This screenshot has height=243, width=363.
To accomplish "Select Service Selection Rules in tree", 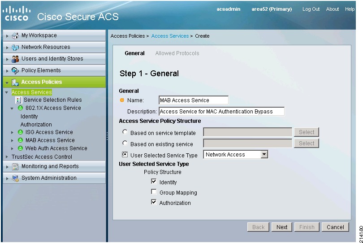I will pyautogui.click(x=53, y=100).
